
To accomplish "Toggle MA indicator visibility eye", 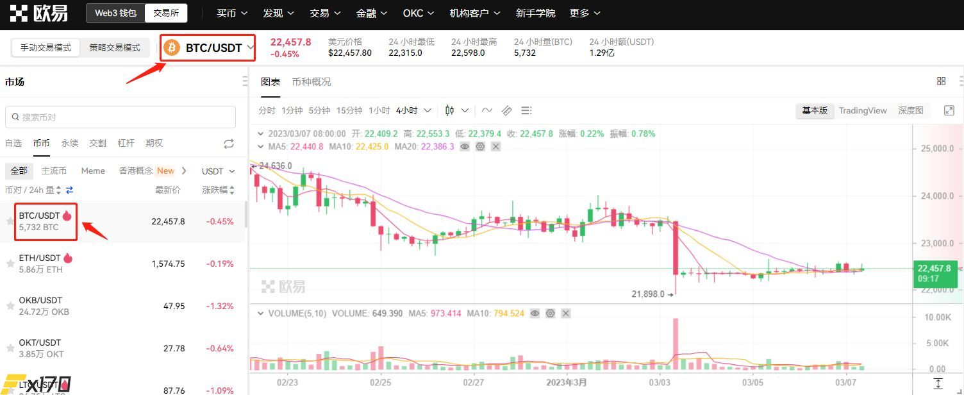I will pos(465,147).
